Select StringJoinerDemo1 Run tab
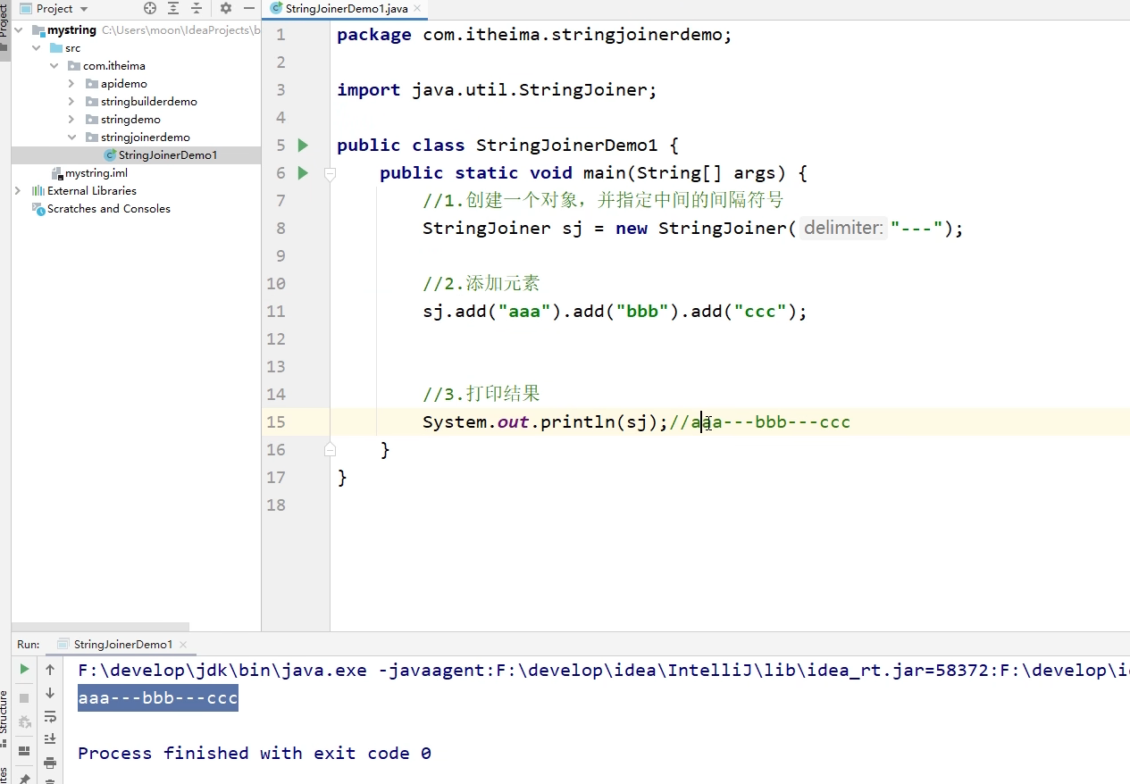The height and width of the screenshot is (784, 1130). click(122, 644)
